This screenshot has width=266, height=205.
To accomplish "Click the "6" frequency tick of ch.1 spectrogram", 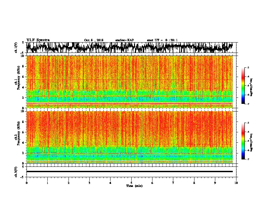I will coord(23,77).
